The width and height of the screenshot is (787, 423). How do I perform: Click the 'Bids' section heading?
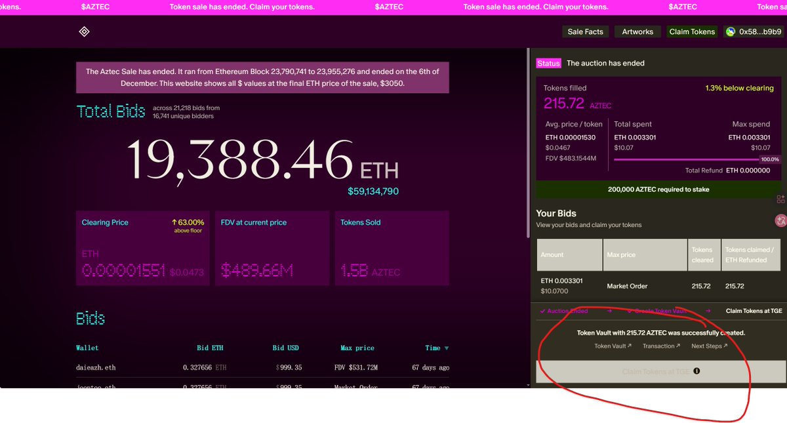[x=91, y=319]
